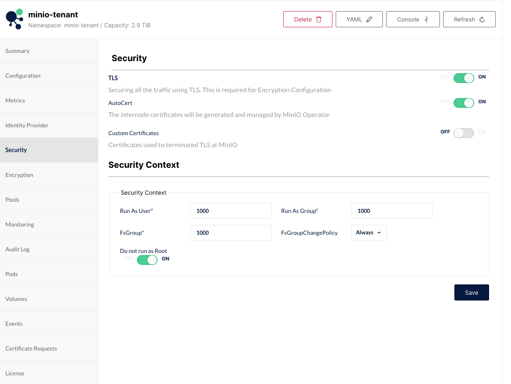The width and height of the screenshot is (511, 384).
Task: Open Certificate Requests
Action: (x=31, y=348)
